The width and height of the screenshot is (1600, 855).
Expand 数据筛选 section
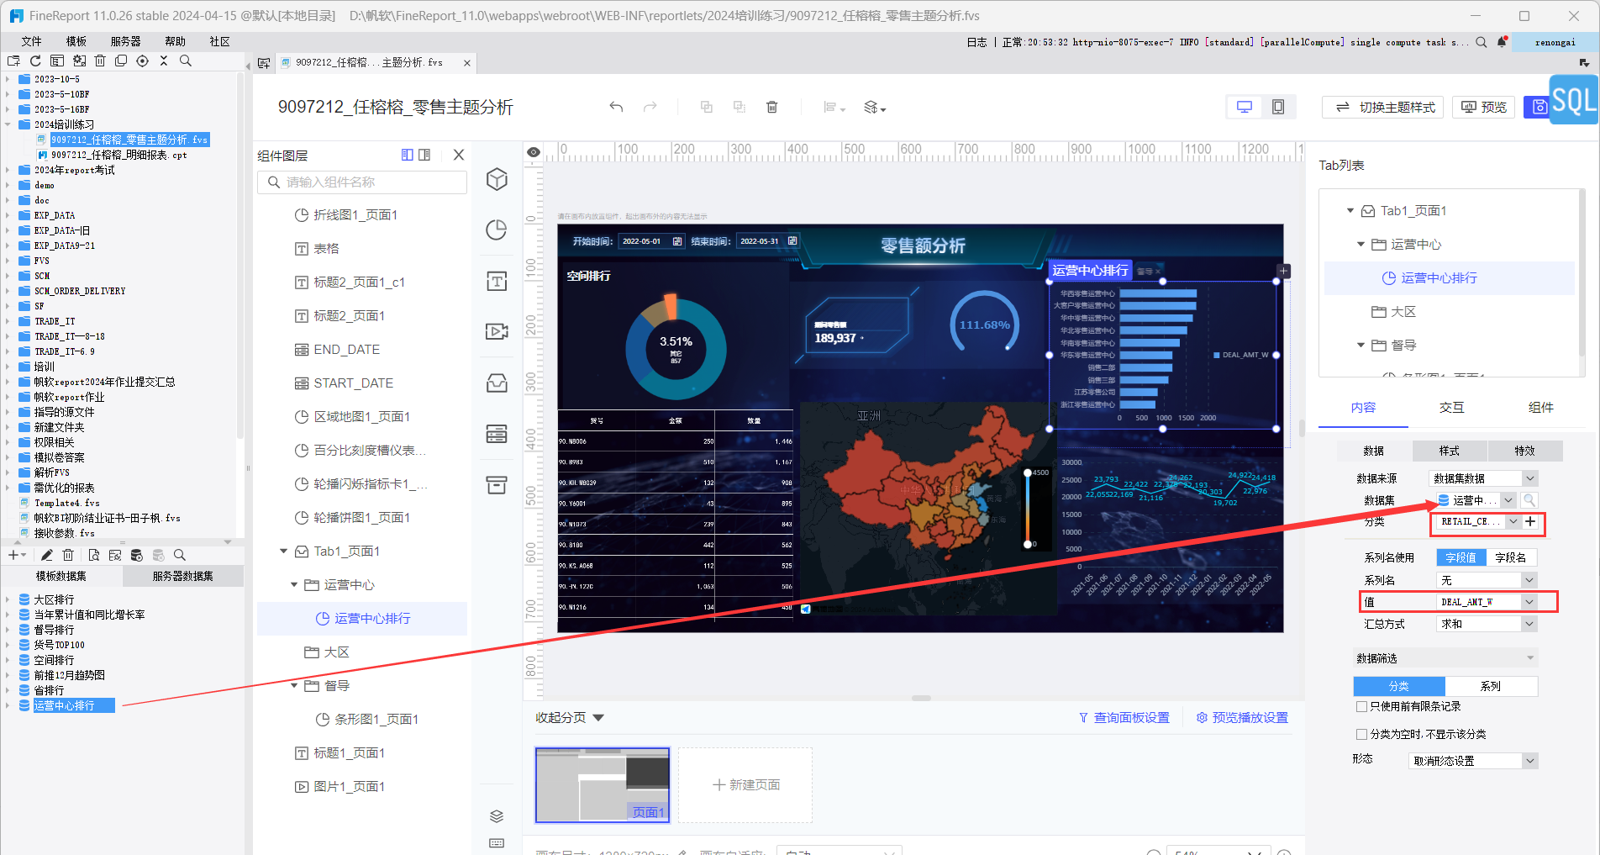(1529, 658)
